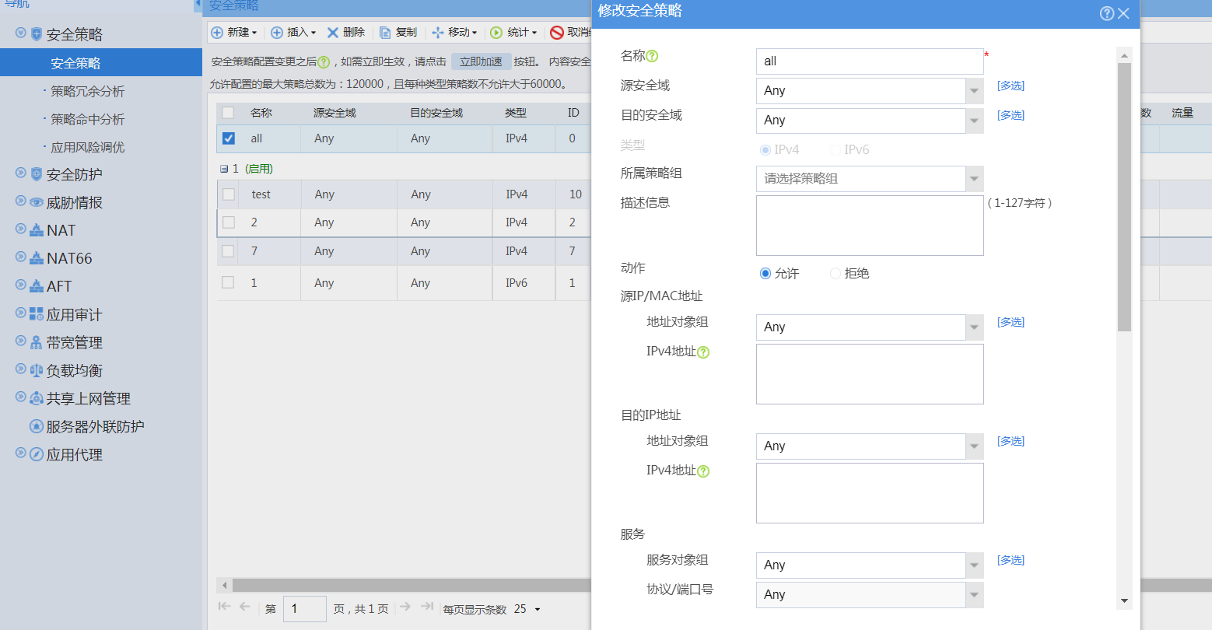Open 策略冗余分析 in the navigation tree
The width and height of the screenshot is (1212, 630).
87,91
